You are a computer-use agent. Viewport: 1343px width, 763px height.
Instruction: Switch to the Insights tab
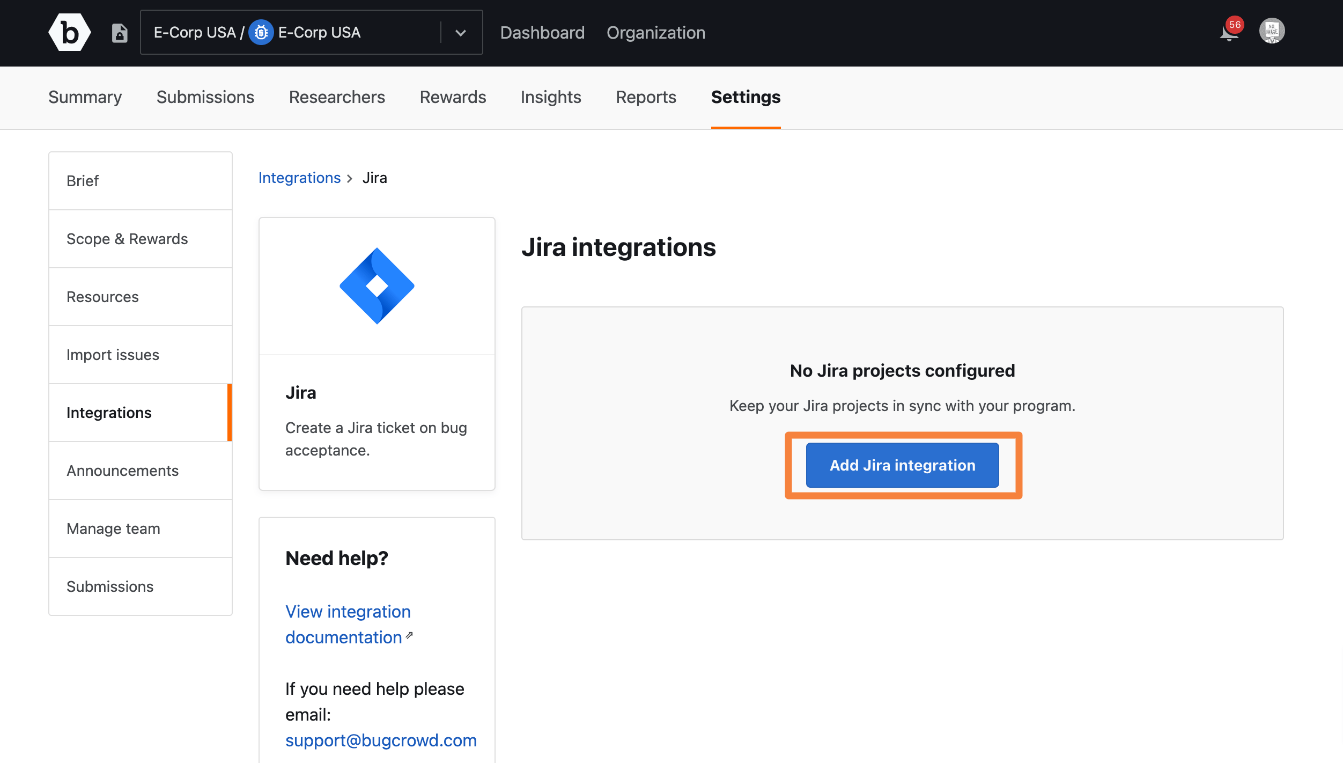click(550, 97)
